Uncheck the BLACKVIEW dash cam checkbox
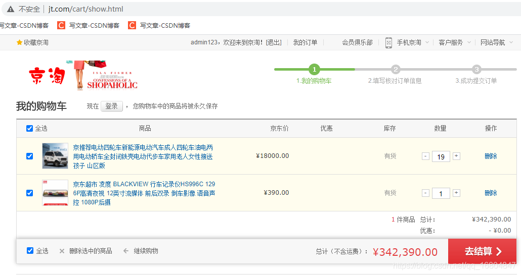This screenshot has width=521, height=275. [29, 193]
